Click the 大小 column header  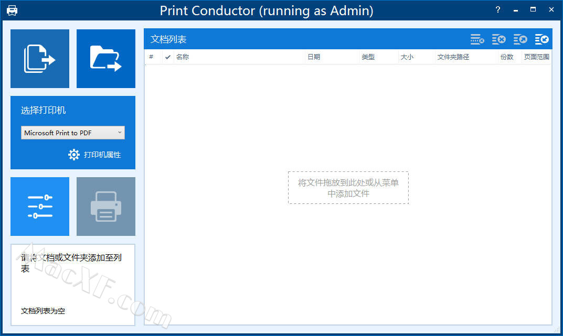(407, 57)
